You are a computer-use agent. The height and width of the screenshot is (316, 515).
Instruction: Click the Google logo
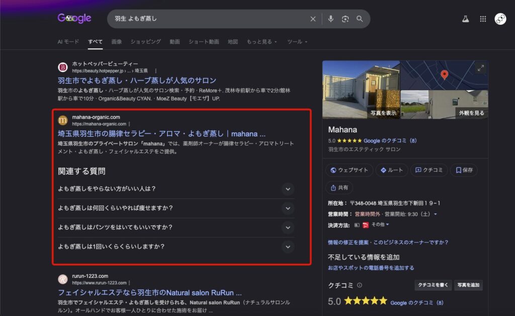click(x=74, y=19)
